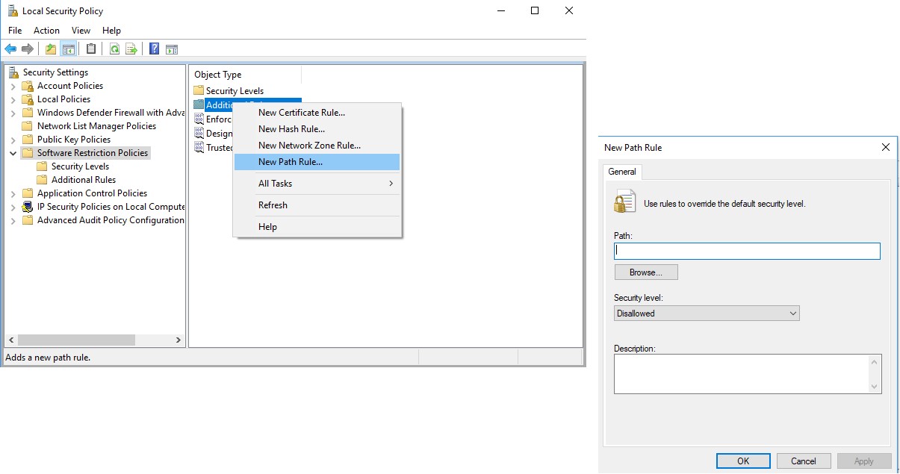Select Additional Rules in the console tree

coord(84,180)
